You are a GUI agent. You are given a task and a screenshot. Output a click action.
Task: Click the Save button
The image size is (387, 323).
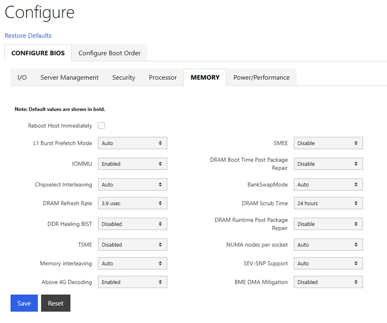(x=24, y=303)
